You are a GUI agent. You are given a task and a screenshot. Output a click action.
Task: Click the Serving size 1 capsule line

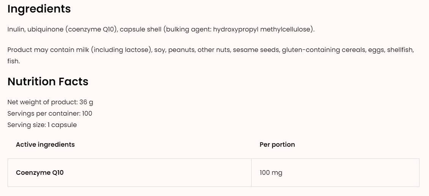tap(42, 125)
